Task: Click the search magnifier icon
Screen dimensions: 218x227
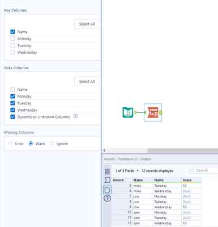Action: click(193, 171)
